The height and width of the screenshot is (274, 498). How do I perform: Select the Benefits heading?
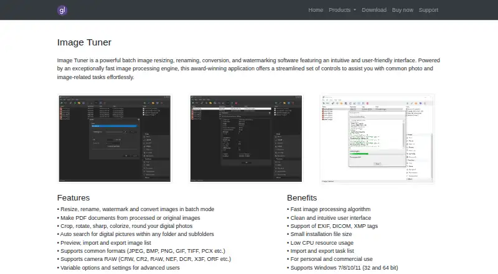pyautogui.click(x=302, y=197)
